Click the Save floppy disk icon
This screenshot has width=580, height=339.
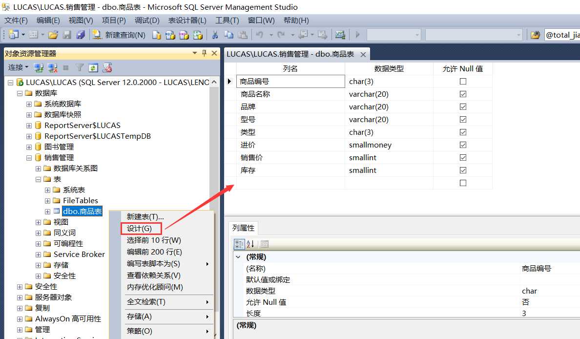[67, 35]
